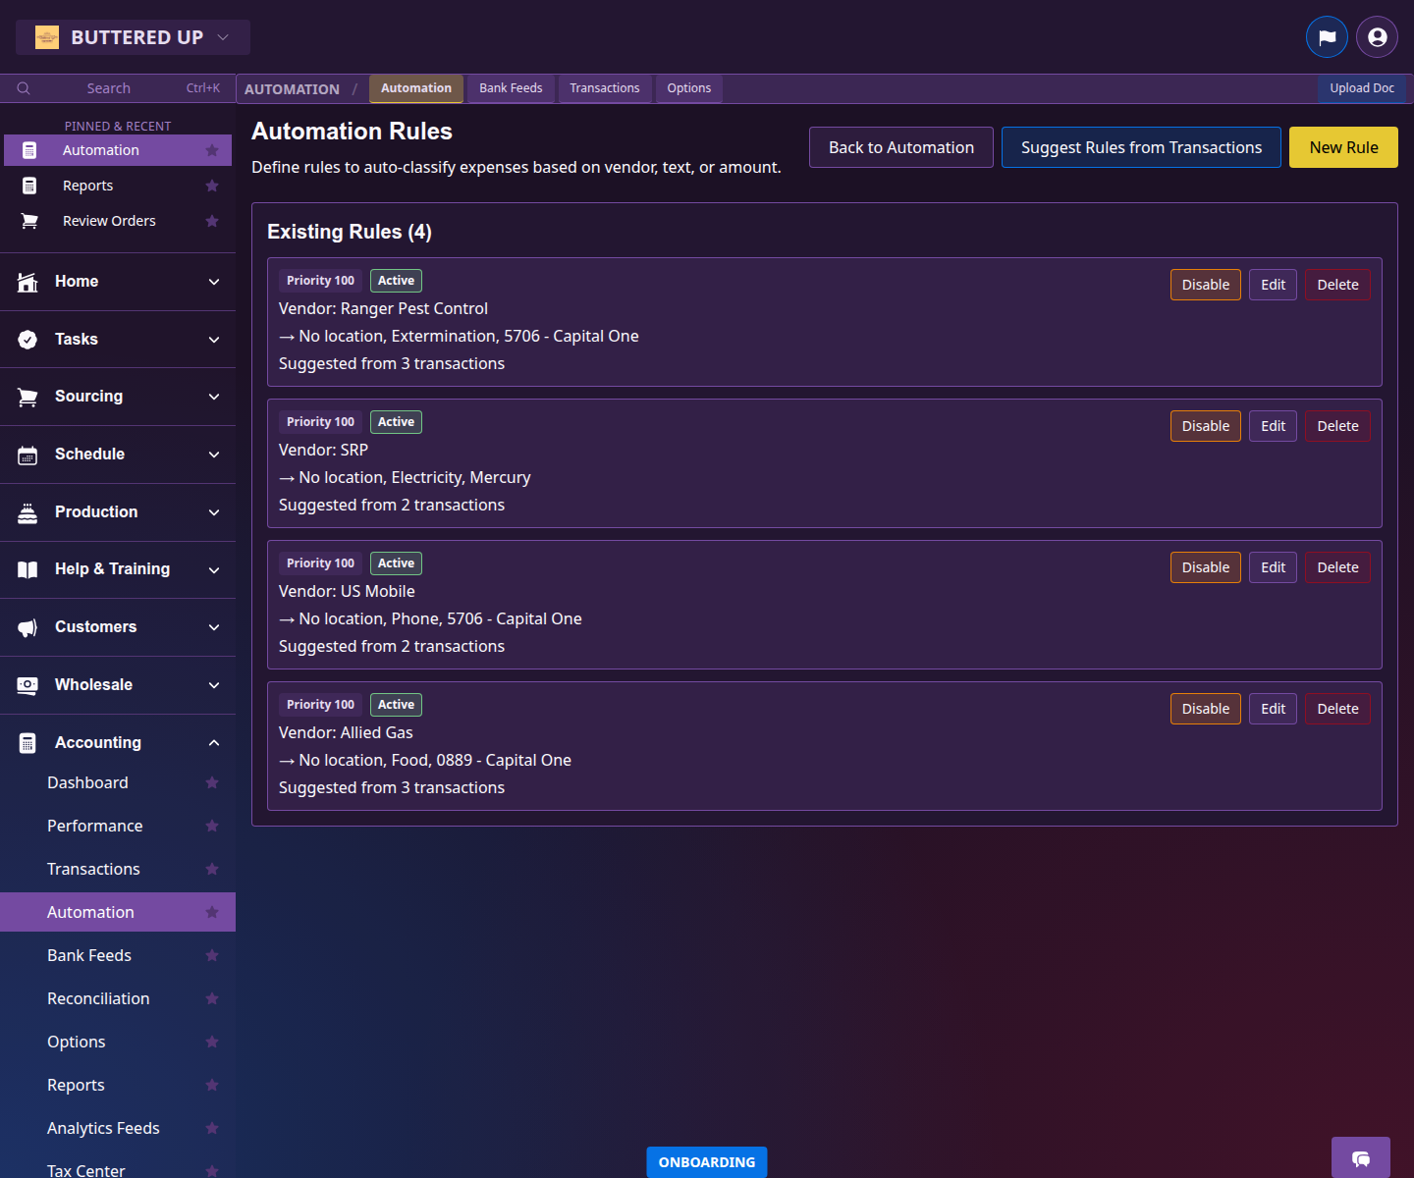Click the Sourcing cart icon

(x=27, y=397)
